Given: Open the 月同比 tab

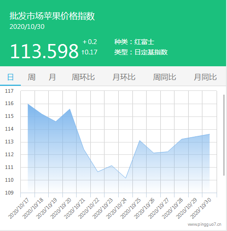Looking at the screenshot, I should pyautogui.click(x=205, y=77).
